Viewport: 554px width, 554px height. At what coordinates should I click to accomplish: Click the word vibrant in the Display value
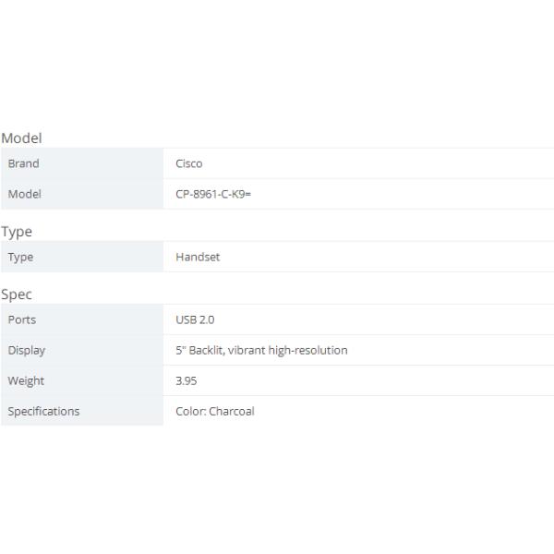click(247, 350)
